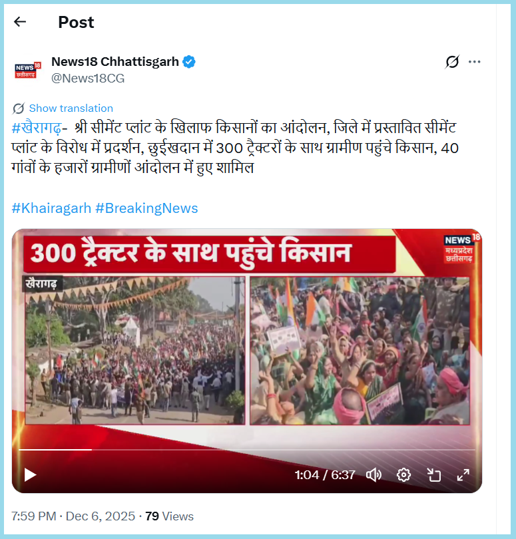
Task: Open the #Khairagarh hashtag
Action: tap(52, 208)
